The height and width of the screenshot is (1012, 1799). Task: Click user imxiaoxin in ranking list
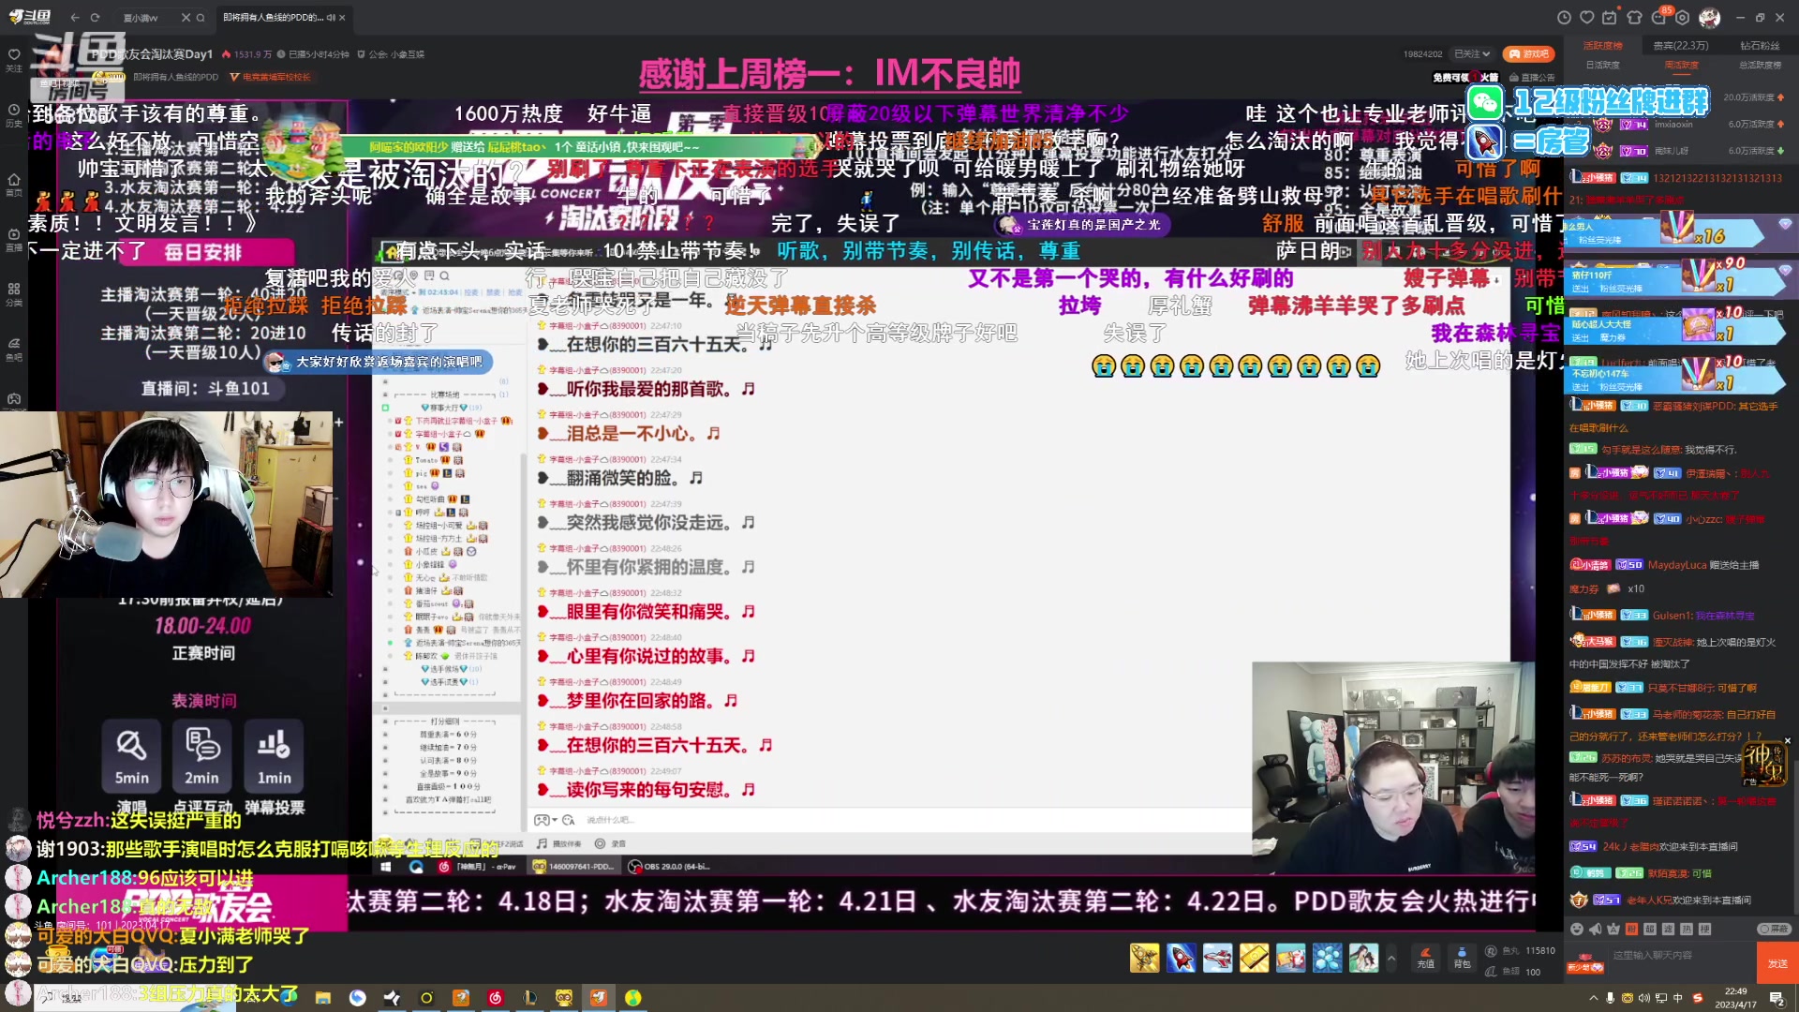(1673, 124)
